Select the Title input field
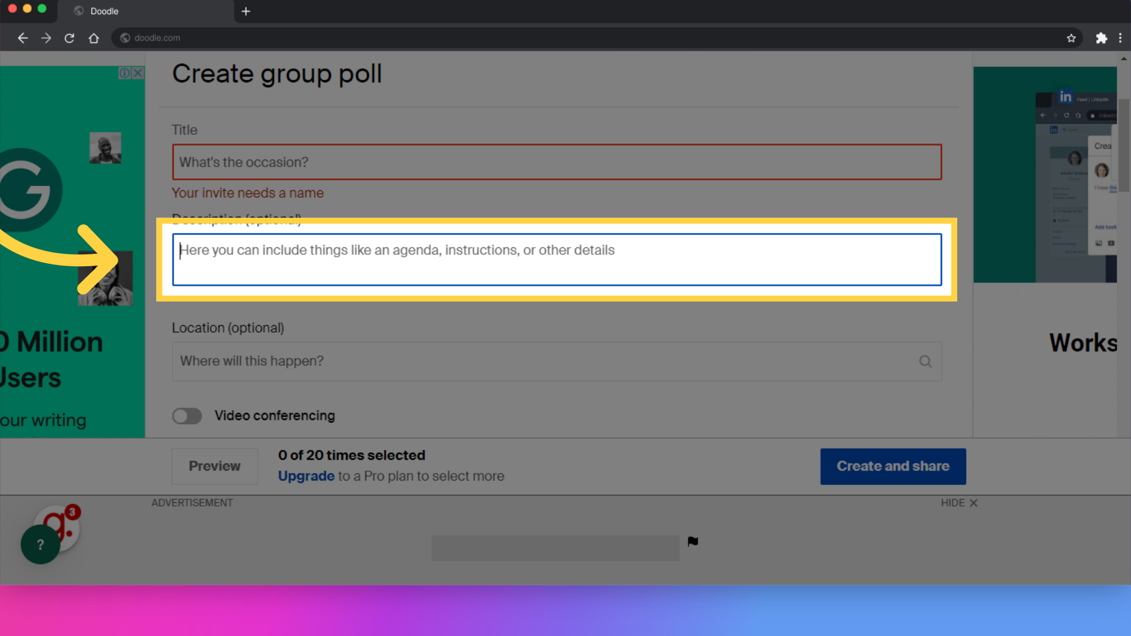This screenshot has width=1131, height=636. click(x=556, y=161)
